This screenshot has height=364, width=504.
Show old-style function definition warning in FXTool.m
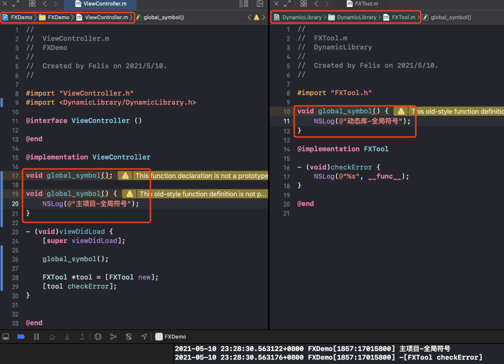click(x=457, y=111)
